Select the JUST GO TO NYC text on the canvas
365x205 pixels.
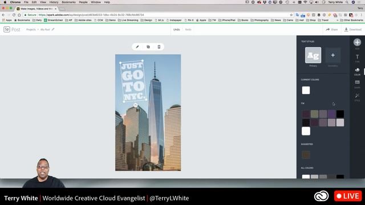(x=133, y=81)
